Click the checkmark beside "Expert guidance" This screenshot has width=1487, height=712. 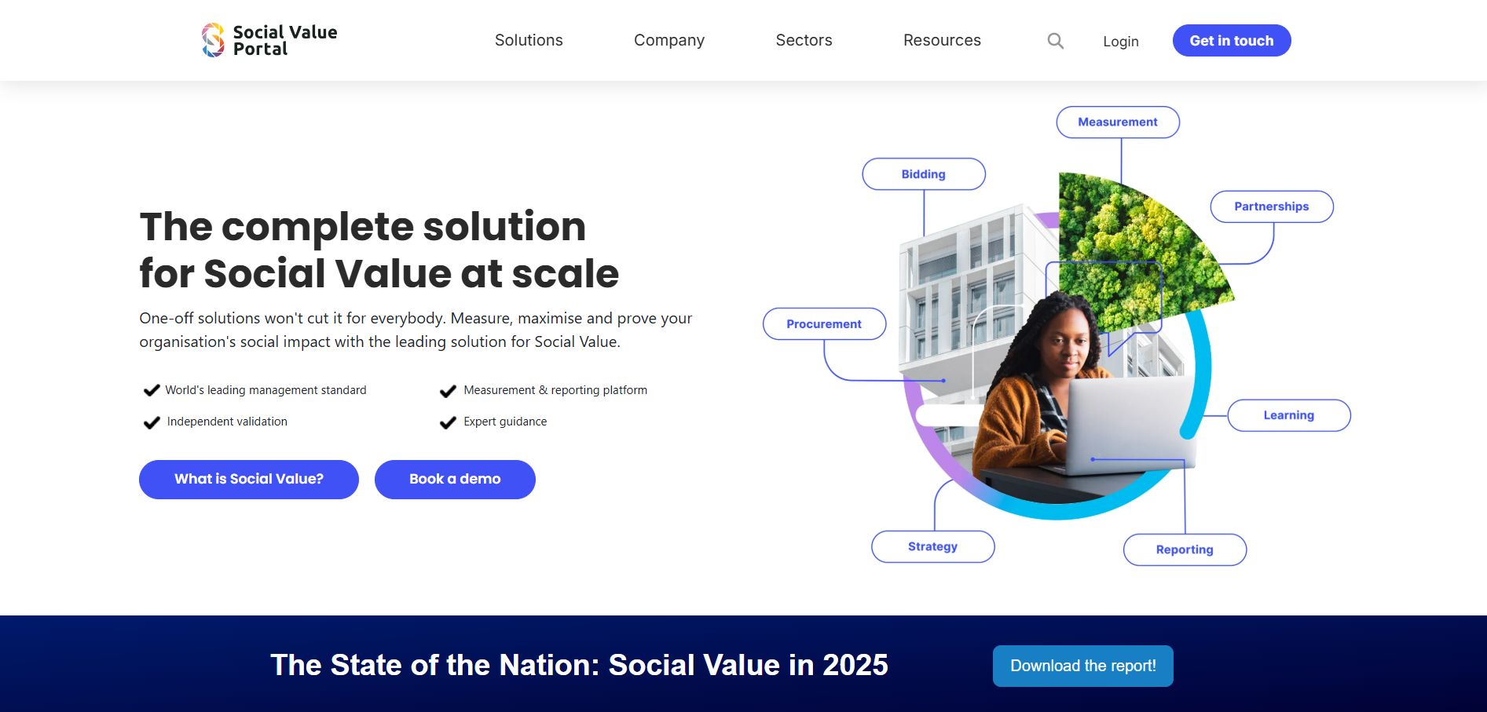[x=447, y=422]
